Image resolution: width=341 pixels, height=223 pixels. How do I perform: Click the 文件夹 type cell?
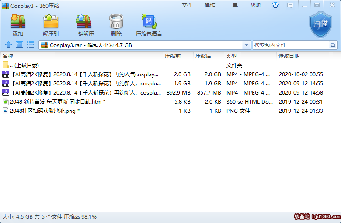(x=234, y=65)
